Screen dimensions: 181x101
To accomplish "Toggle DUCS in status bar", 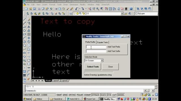I will pos(103,95).
